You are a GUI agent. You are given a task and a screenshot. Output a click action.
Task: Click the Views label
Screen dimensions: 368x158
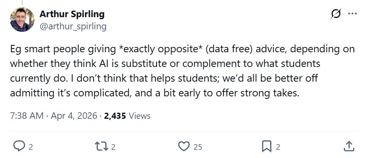(140, 116)
